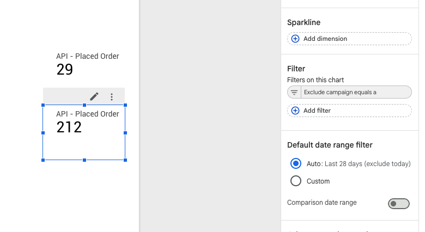This screenshot has height=232, width=425.
Task: Click the bottom-right resize handle of the selected scorecard
Action: tap(125, 160)
